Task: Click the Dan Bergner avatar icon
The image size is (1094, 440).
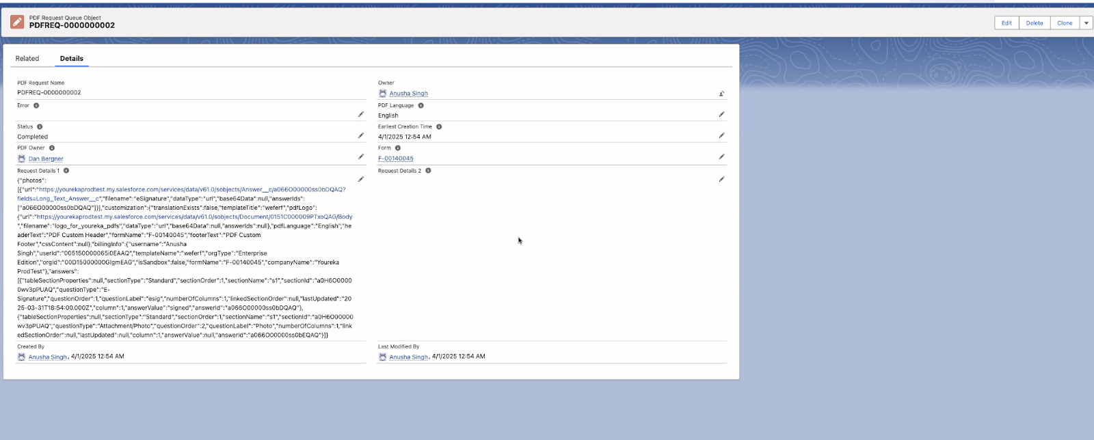Action: coord(21,159)
